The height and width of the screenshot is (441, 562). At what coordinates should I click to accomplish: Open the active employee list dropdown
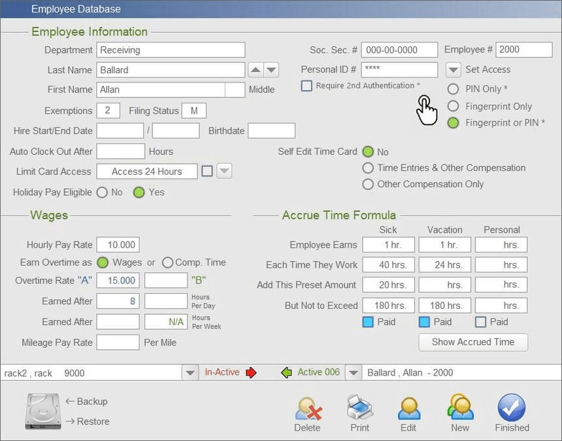pyautogui.click(x=354, y=373)
